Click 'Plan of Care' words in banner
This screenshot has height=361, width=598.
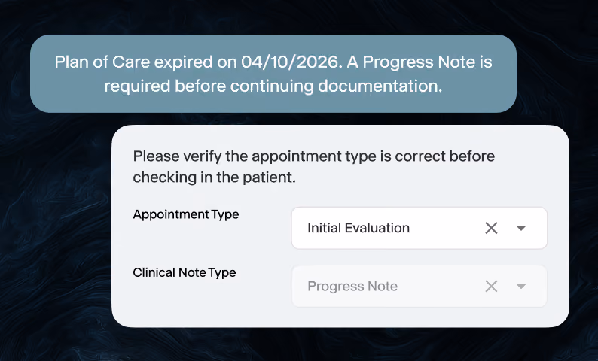pos(102,62)
